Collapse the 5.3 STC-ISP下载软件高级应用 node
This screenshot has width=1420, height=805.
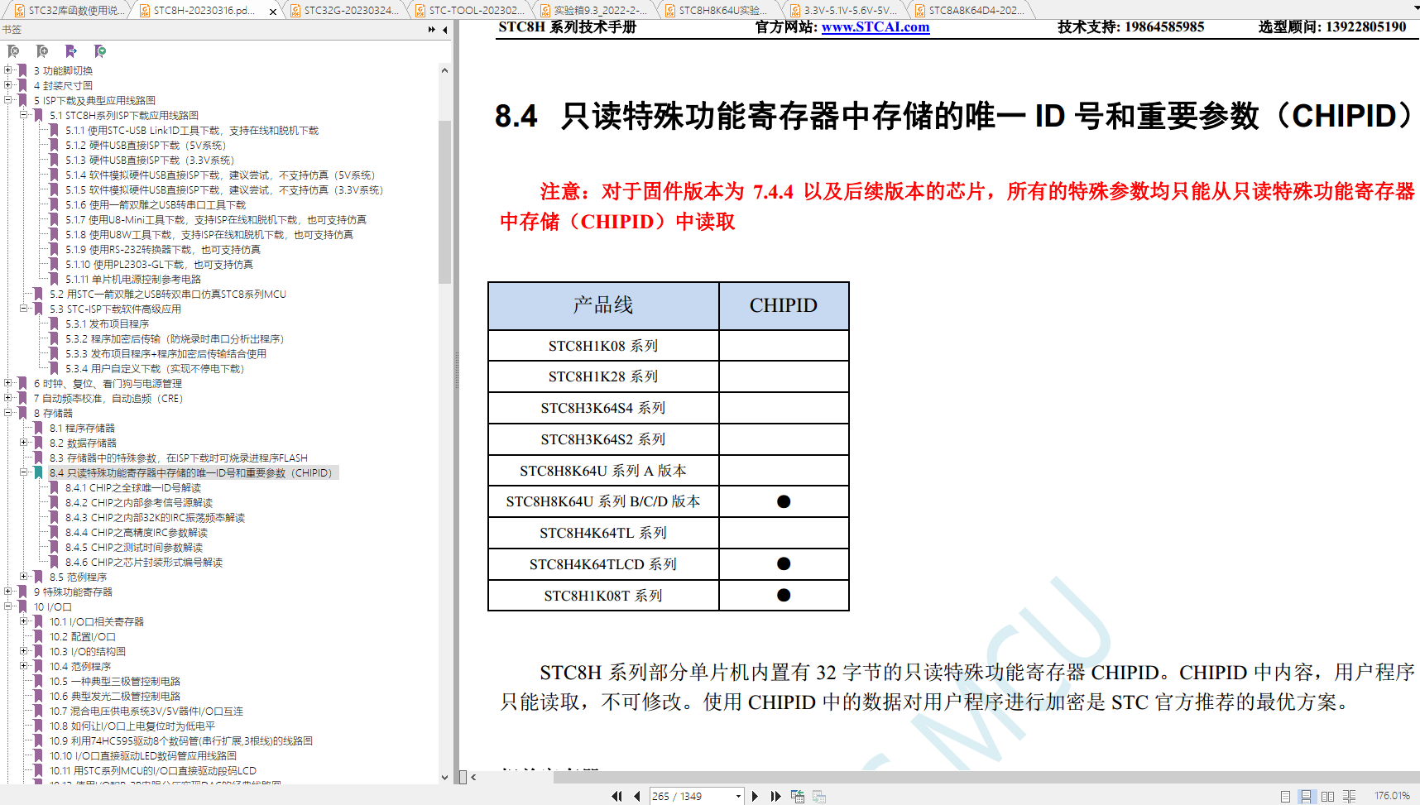point(24,309)
